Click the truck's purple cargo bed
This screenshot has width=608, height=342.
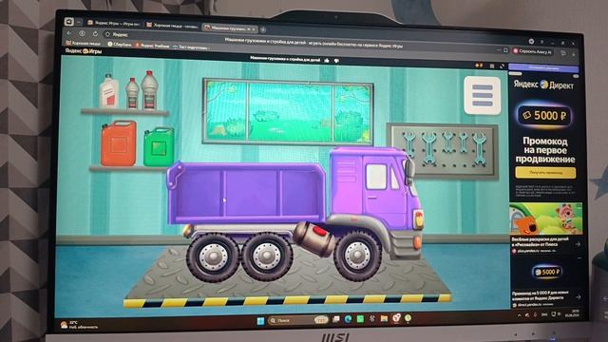tap(247, 193)
